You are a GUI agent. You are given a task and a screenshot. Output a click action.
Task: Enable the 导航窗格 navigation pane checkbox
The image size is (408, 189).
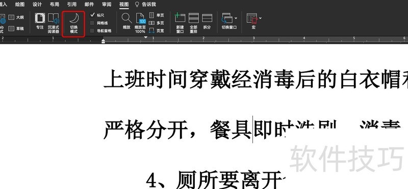pyautogui.click(x=92, y=30)
